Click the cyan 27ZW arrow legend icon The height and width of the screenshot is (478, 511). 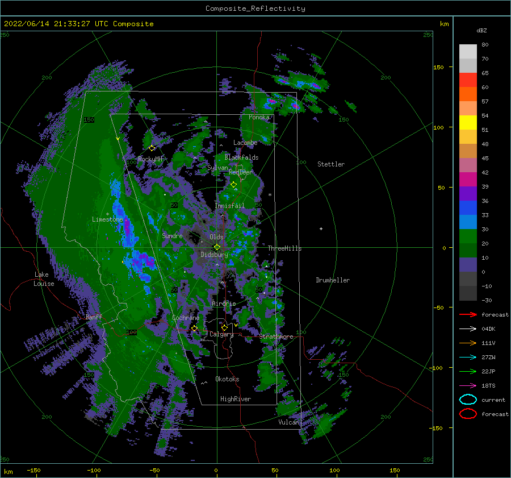468,358
